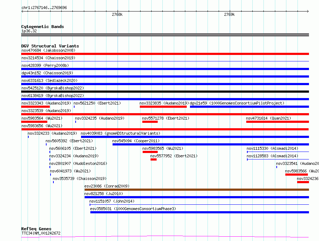Open dgv21e59 (1000GenomesConsortiumPilotProject) label
This screenshot has height=241, width=319.
tap(237, 103)
